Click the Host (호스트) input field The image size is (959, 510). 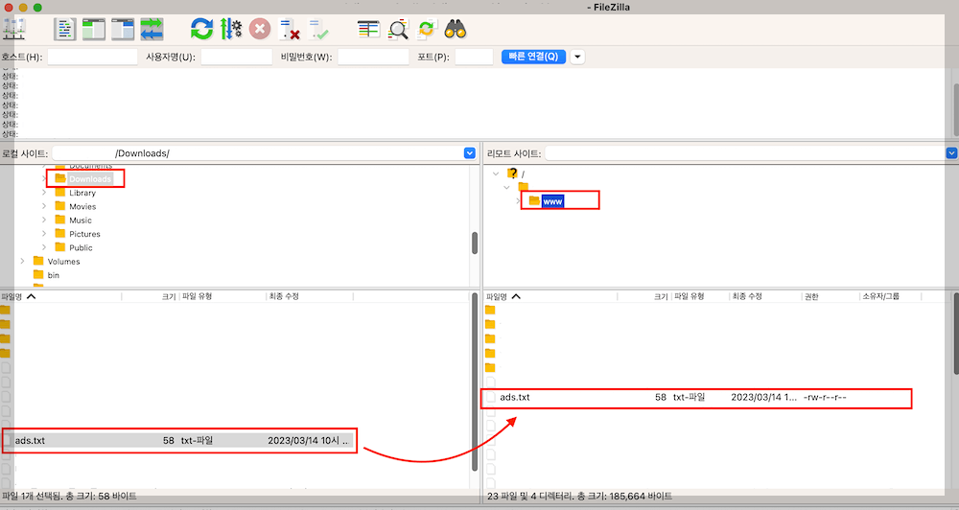[x=92, y=57]
